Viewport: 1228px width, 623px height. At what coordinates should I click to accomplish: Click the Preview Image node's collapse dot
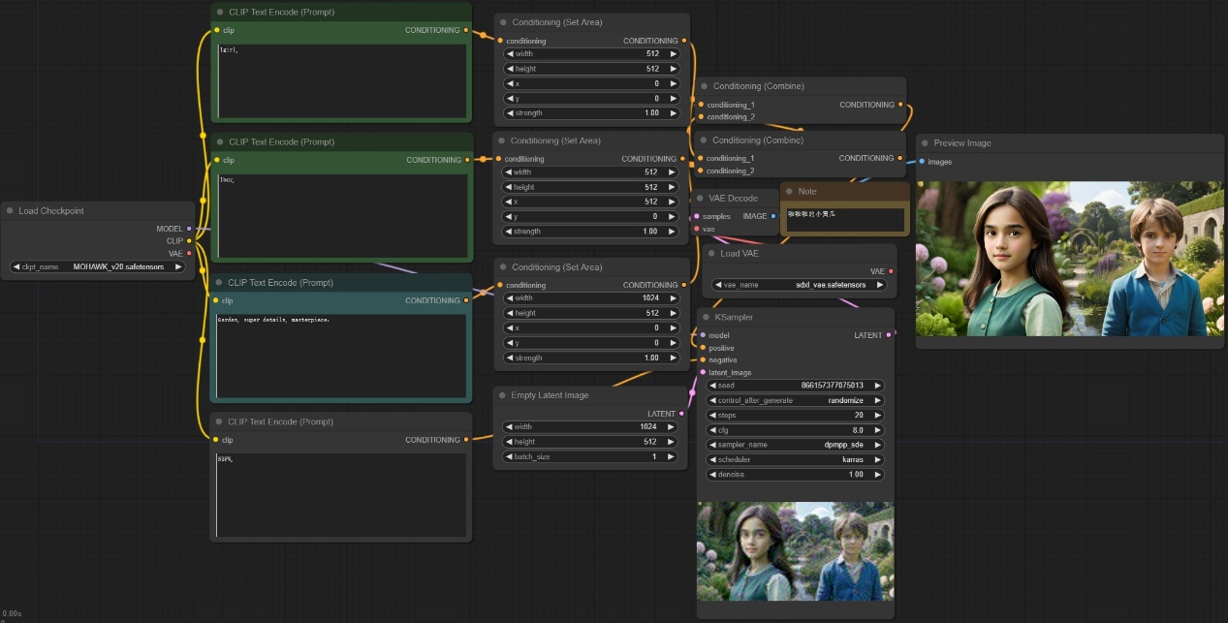coord(925,143)
